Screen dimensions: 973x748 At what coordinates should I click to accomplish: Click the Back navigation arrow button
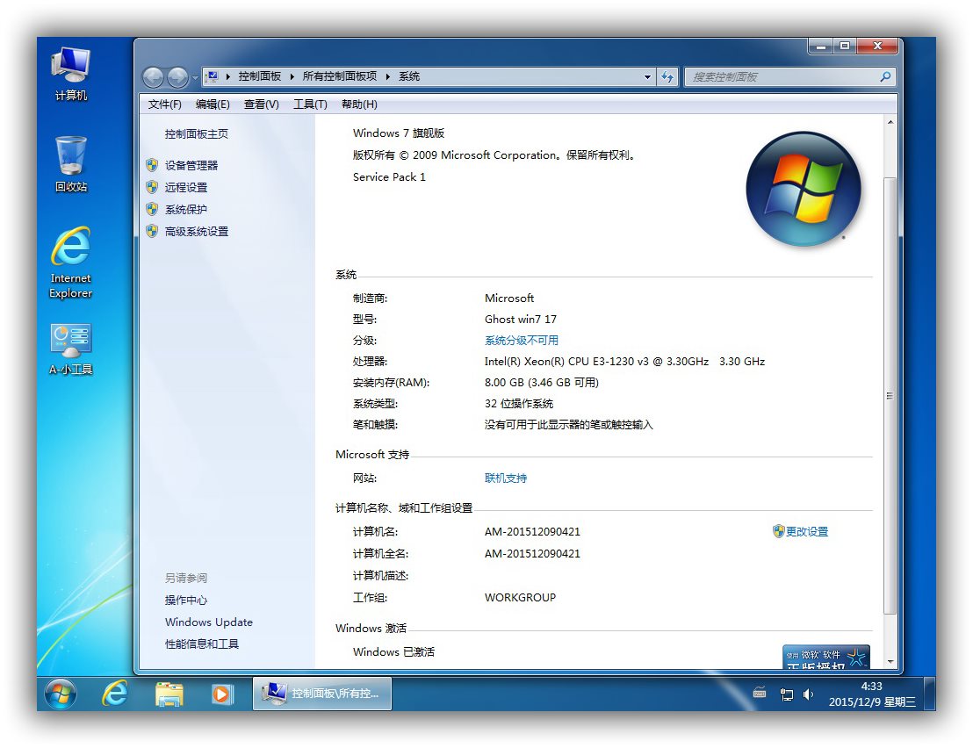[x=154, y=77]
